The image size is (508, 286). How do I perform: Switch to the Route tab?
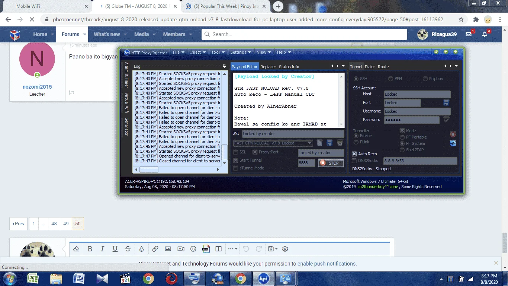[x=383, y=67]
